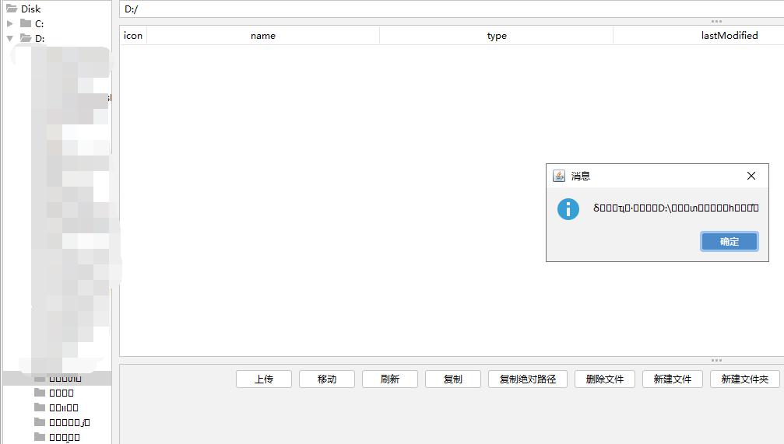This screenshot has height=444, width=784.
Task: Click the 新建文件 button
Action: coord(673,379)
